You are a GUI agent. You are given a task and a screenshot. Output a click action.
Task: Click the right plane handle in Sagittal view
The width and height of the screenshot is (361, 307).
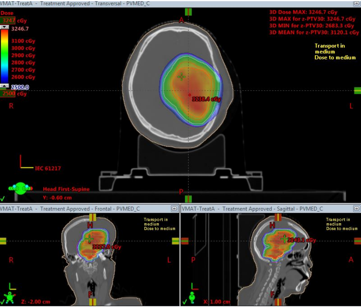(x=357, y=241)
